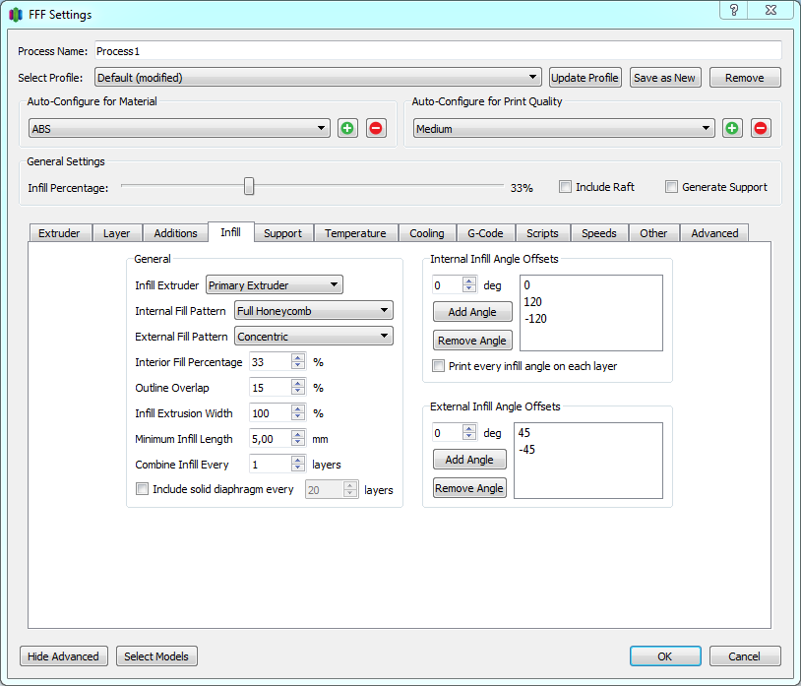Click the Infill Extrusion Width field
The width and height of the screenshot is (801, 686).
click(271, 412)
